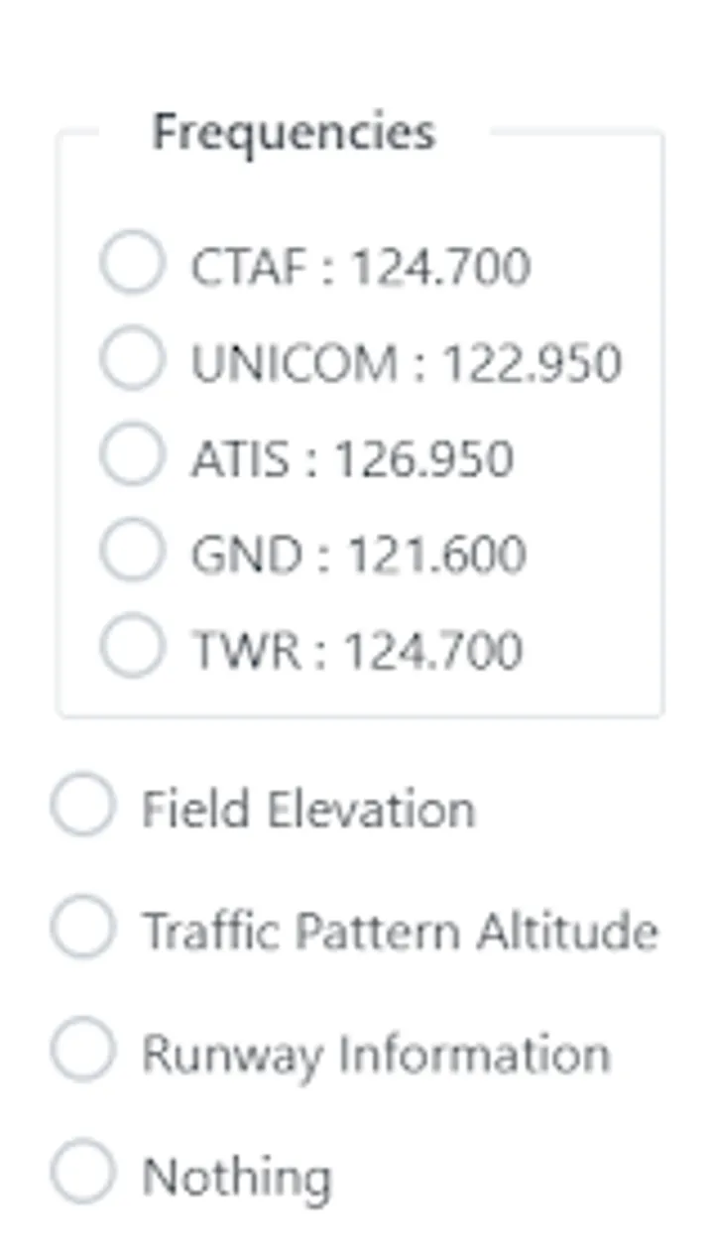Click the "ATIS : 126.950" text

pos(352,458)
